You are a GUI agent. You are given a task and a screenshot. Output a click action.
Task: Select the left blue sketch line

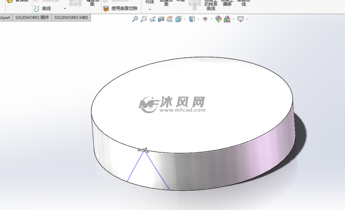(x=136, y=166)
